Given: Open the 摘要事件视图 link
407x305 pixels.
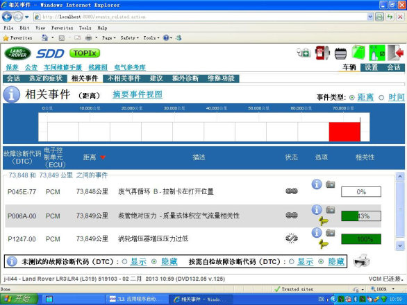Looking at the screenshot, I should (138, 94).
